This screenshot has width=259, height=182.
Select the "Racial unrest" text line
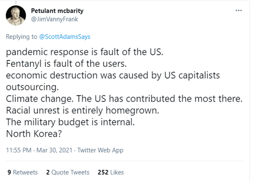82,110
